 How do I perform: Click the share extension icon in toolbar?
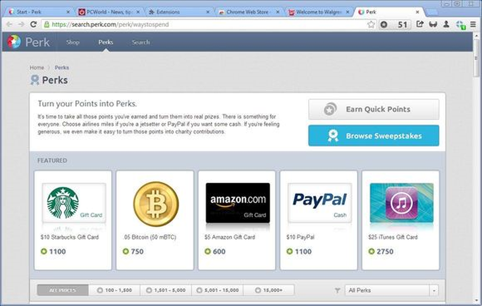tap(420, 25)
